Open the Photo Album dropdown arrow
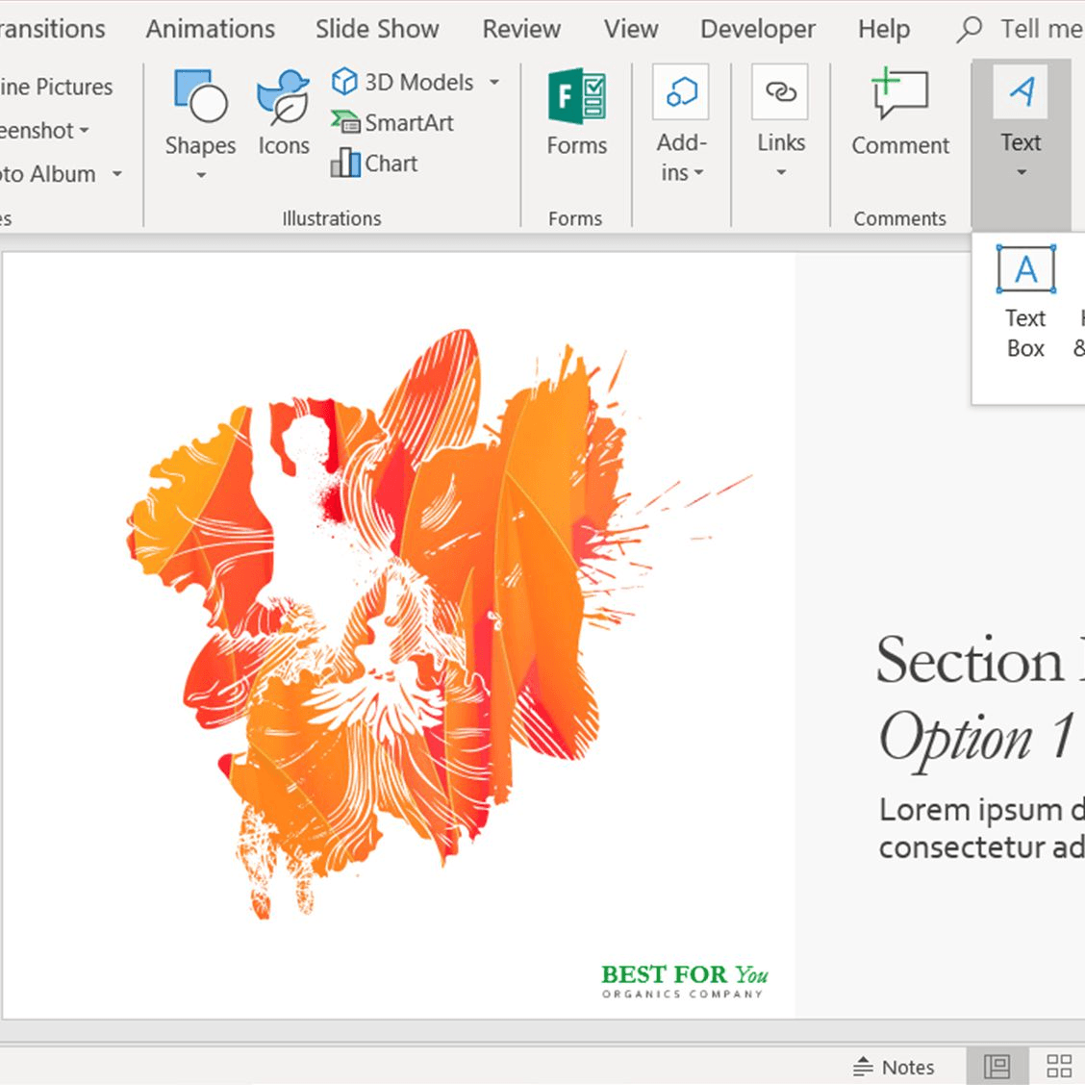 (117, 174)
